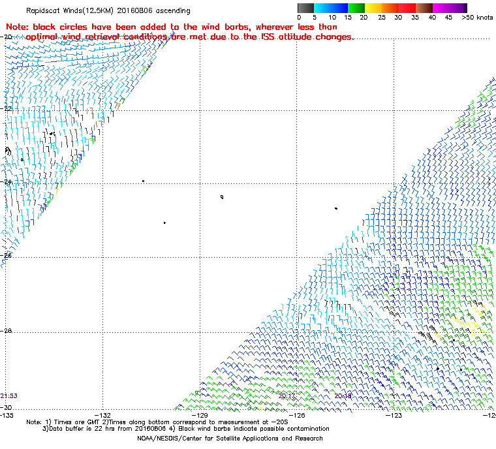Click the green 15-20 knots legend segment
The image size is (496, 449).
point(356,8)
